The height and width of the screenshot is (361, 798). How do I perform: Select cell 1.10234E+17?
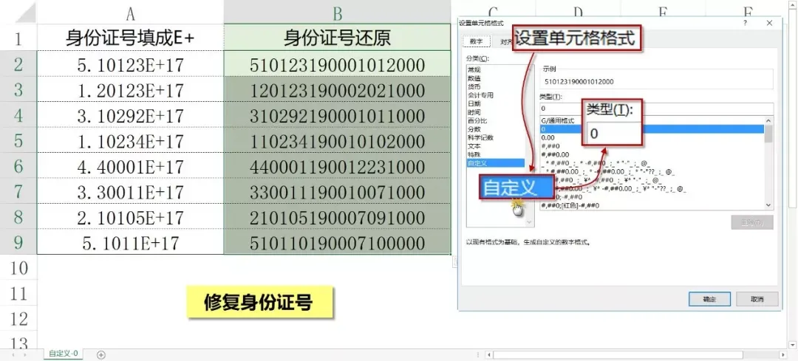tap(130, 140)
